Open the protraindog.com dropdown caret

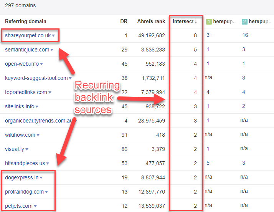tap(46, 192)
